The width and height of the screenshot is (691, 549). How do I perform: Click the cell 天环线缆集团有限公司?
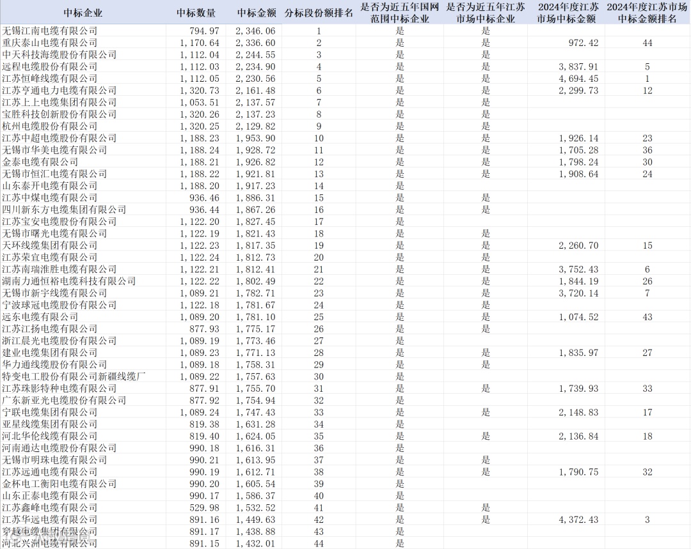(50, 245)
